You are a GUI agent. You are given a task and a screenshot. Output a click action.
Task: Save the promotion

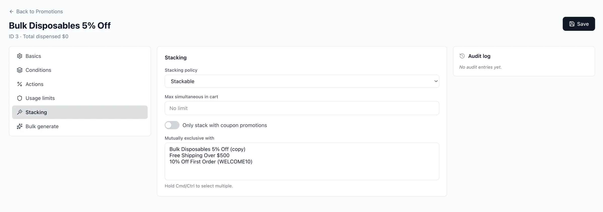pos(579,24)
